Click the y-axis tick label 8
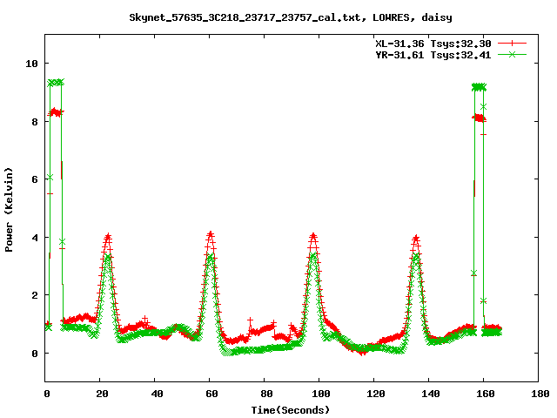Screen dimensions: 557x418 (35, 122)
